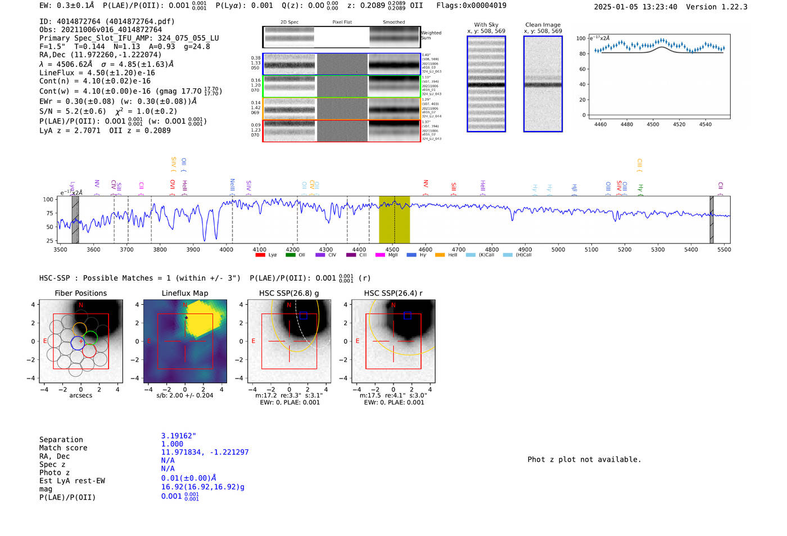This screenshot has height=536, width=787.
Task: Open the With Sky image cutout
Action: [486, 84]
